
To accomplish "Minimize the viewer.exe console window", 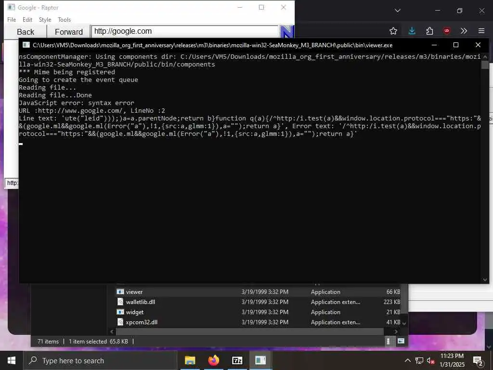I will click(x=434, y=45).
